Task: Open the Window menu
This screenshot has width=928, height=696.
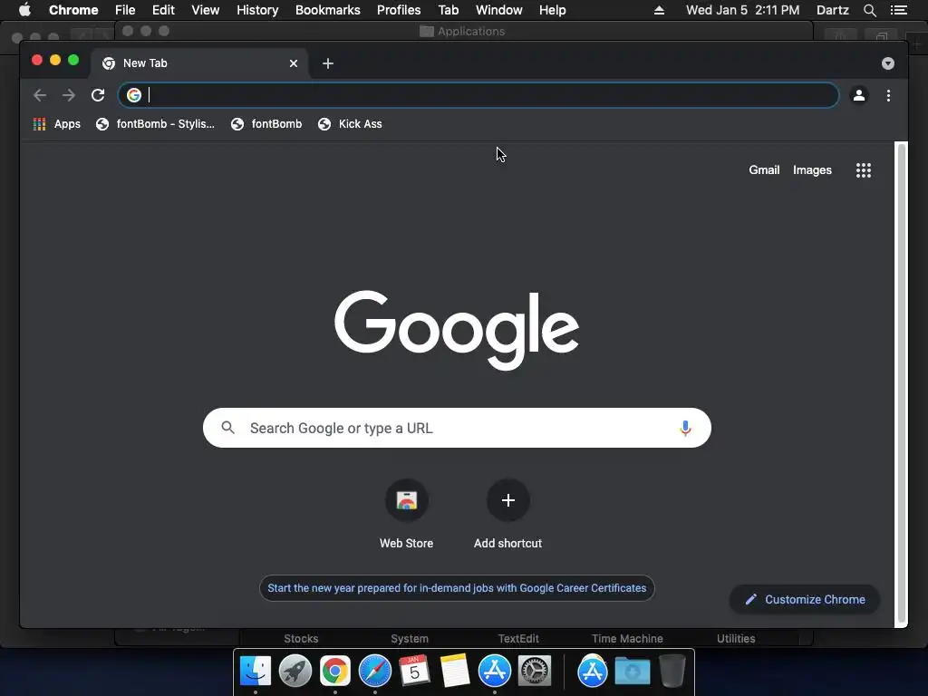Action: point(499,10)
